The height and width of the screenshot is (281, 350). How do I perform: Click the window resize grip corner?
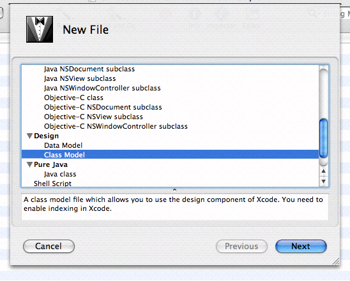point(336,261)
